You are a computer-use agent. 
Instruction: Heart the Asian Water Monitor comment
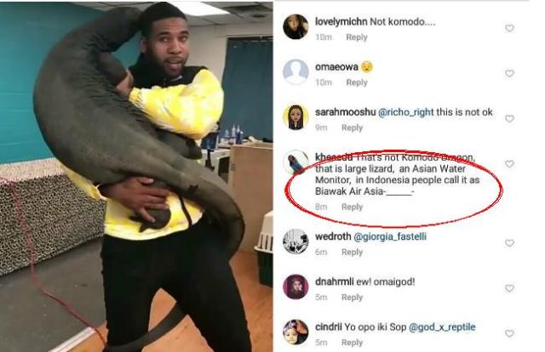509,164
